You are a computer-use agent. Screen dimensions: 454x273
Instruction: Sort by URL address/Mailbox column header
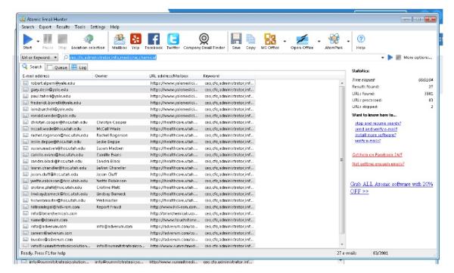[x=175, y=76]
